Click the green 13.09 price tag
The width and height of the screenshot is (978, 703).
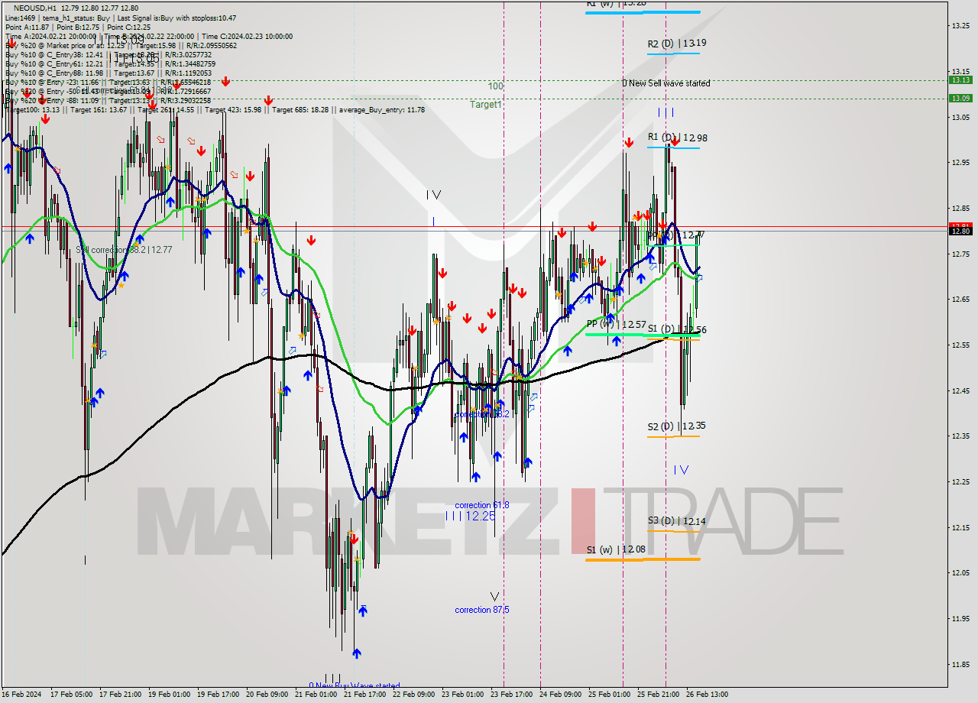pos(960,98)
